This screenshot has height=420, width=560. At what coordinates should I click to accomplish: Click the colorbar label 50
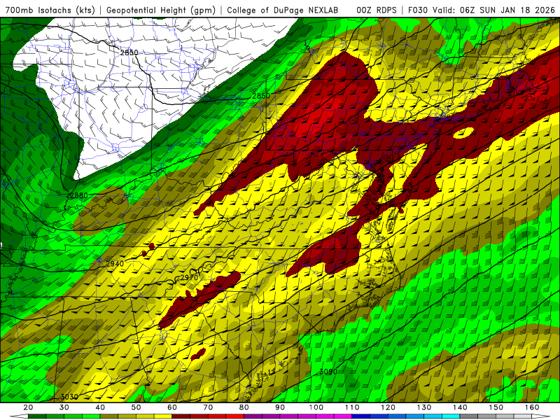[x=136, y=407]
